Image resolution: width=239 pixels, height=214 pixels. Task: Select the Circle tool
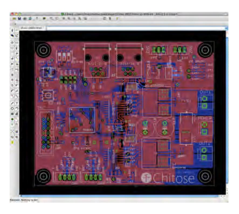pos(12,108)
